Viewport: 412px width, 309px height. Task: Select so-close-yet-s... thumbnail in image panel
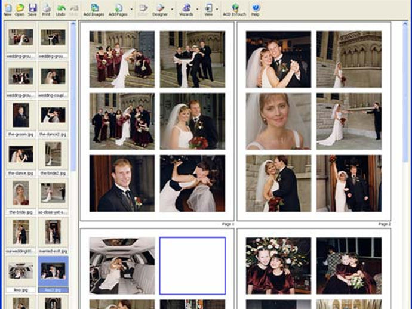(x=53, y=193)
